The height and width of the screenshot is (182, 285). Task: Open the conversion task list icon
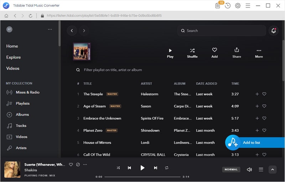tap(218, 6)
